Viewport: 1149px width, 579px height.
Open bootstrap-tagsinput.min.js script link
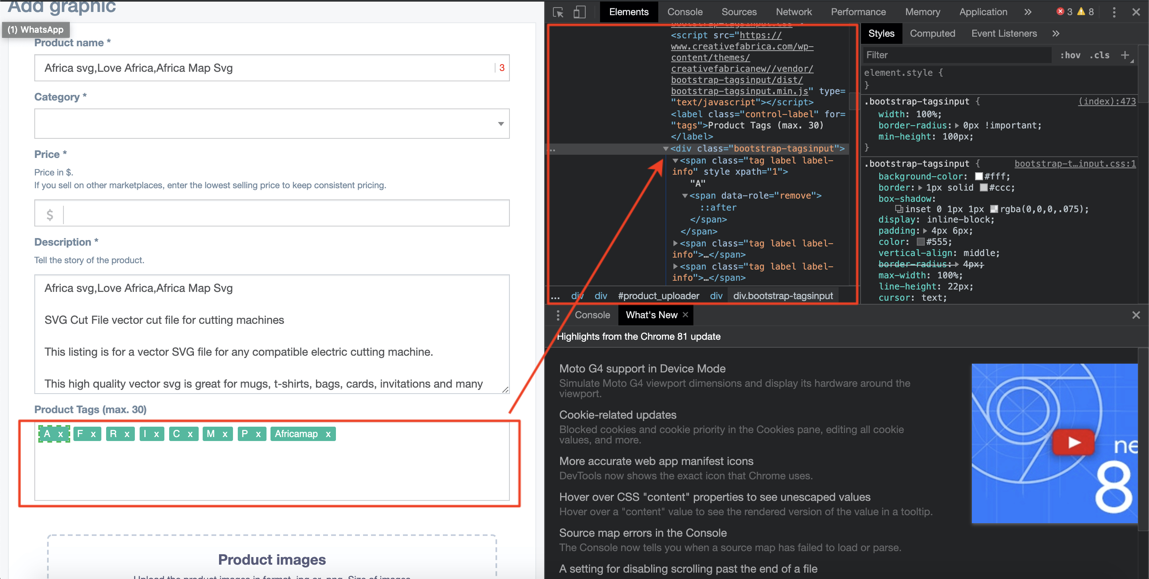click(x=739, y=91)
